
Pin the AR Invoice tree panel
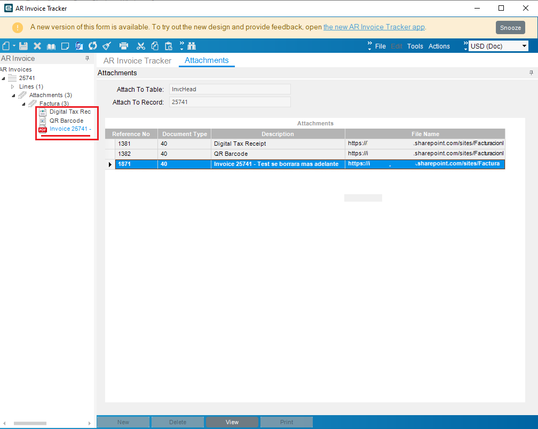[87, 59]
